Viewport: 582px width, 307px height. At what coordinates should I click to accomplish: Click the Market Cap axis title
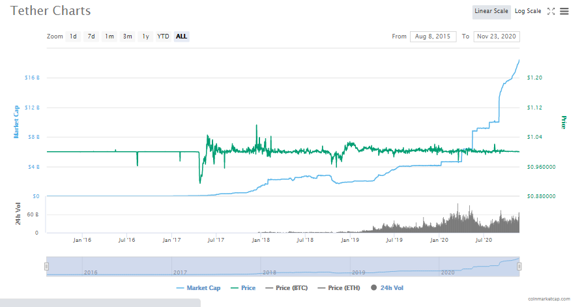pos(16,122)
